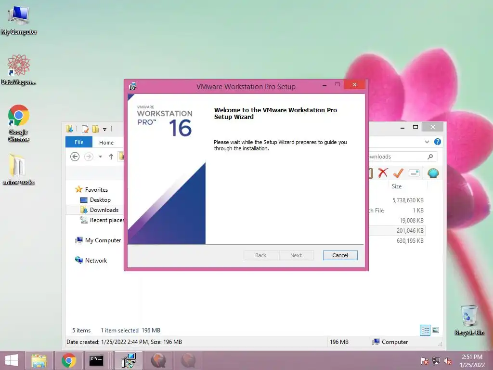Go back in the Explorer window
493x370 pixels.
point(75,157)
